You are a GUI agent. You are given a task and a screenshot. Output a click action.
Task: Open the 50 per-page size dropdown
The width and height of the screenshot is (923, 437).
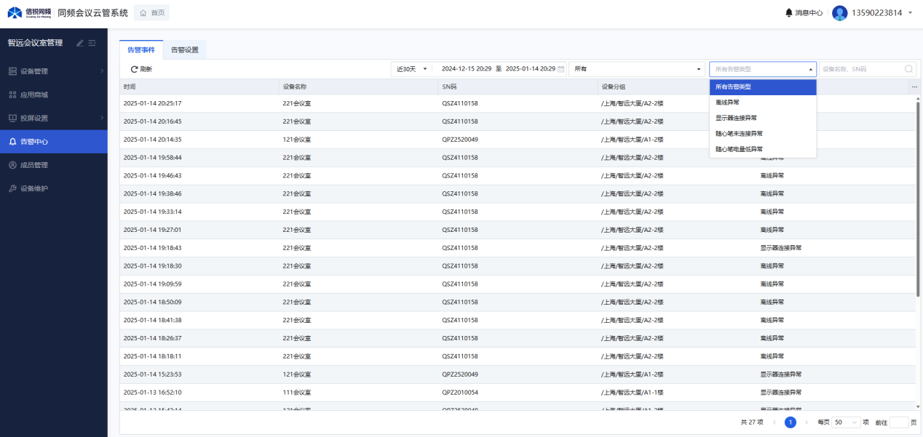point(847,422)
